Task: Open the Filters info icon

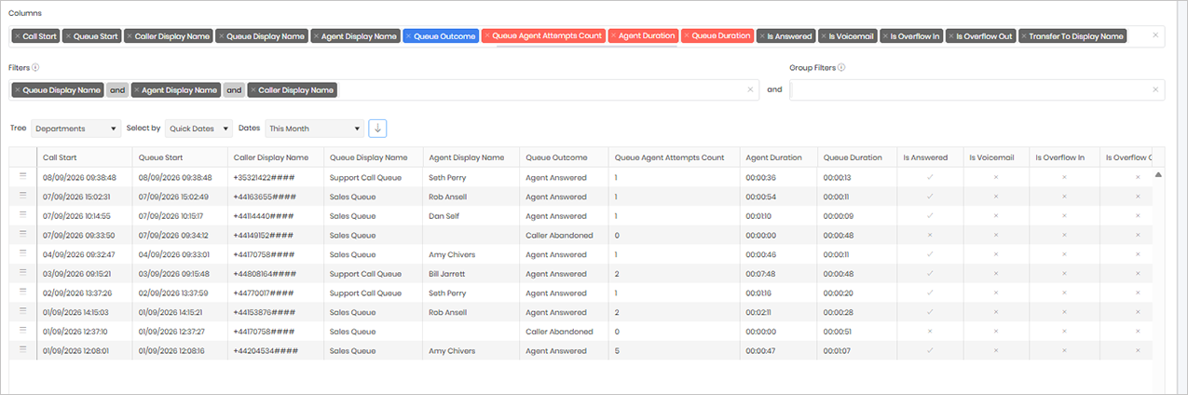Action: click(35, 68)
